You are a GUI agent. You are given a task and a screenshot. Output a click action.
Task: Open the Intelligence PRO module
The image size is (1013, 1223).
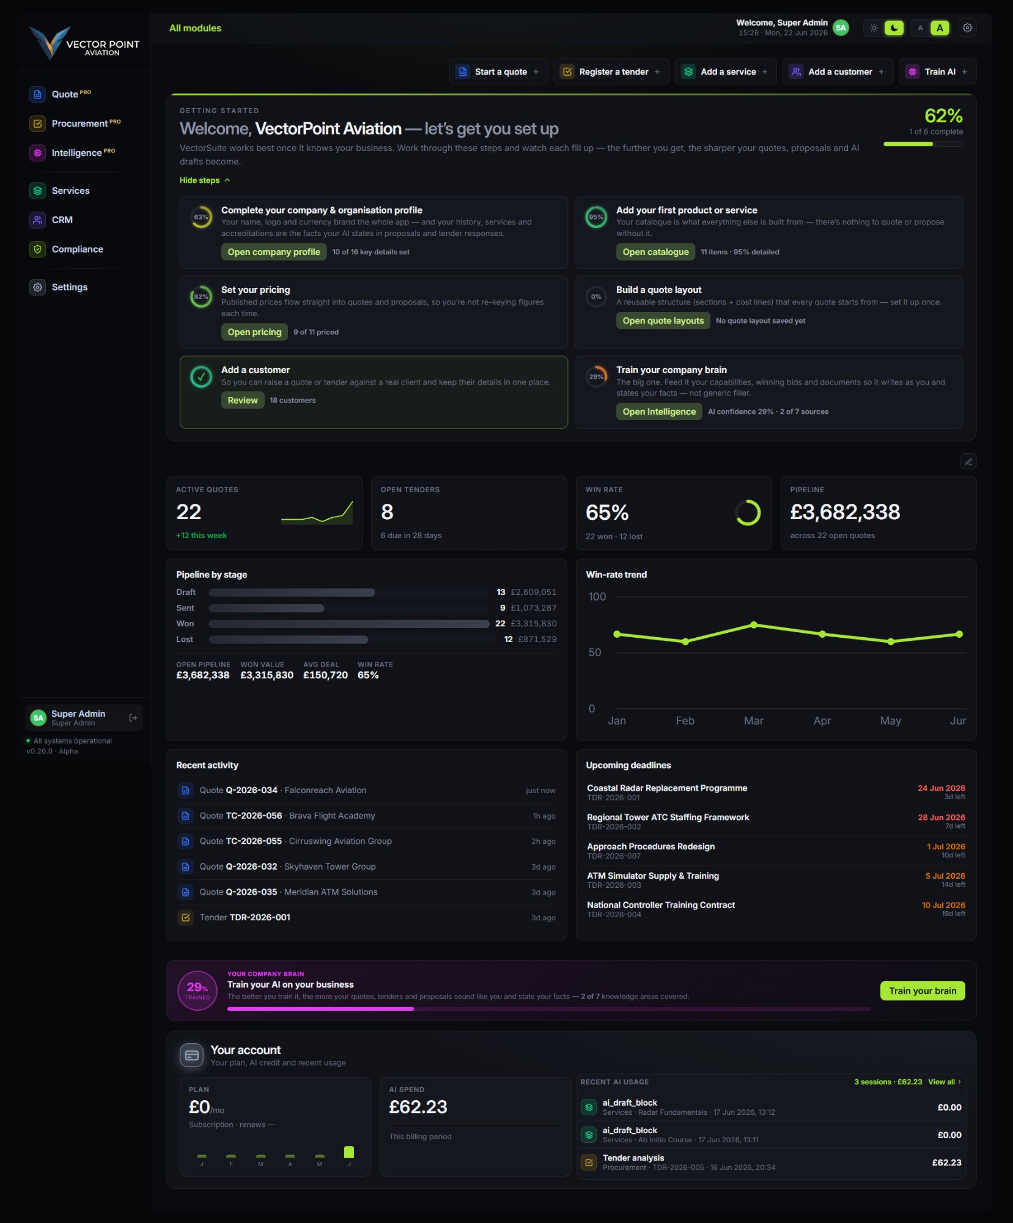click(84, 153)
